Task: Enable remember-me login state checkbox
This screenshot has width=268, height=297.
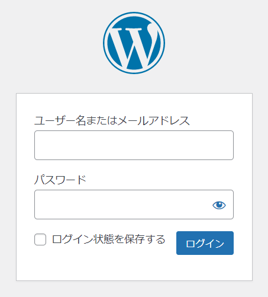Action: pos(40,239)
